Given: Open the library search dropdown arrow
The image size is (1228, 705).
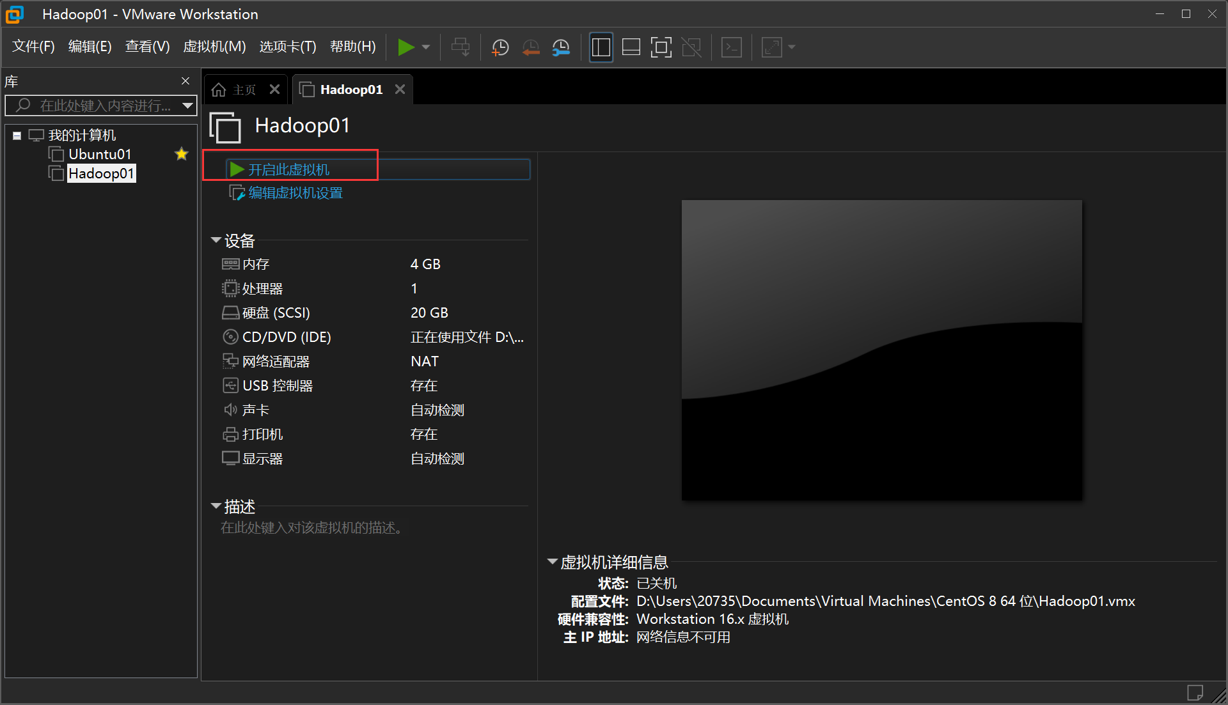Looking at the screenshot, I should [x=188, y=105].
